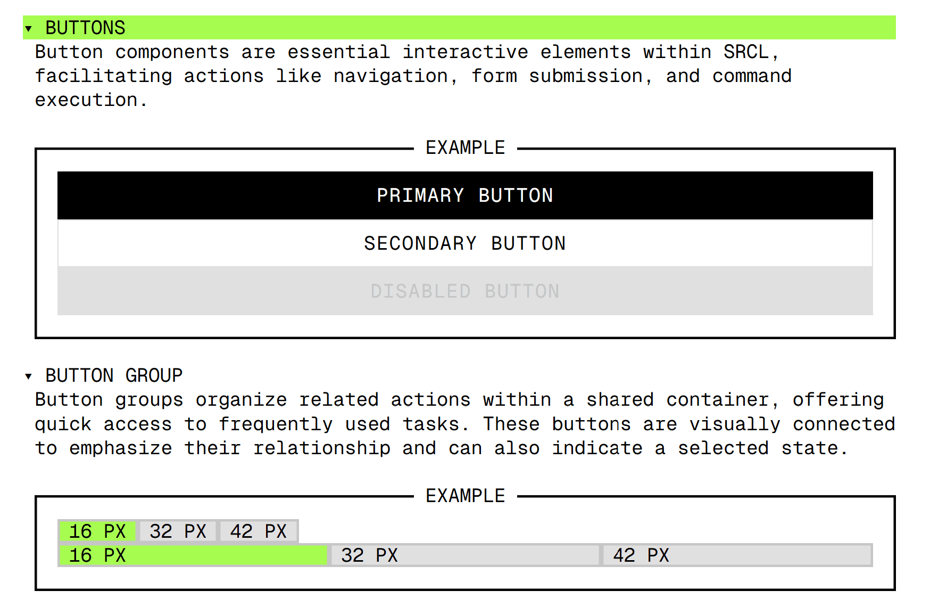Click the grayed-out Disabled Button
This screenshot has width=930, height=607.
pos(464,291)
